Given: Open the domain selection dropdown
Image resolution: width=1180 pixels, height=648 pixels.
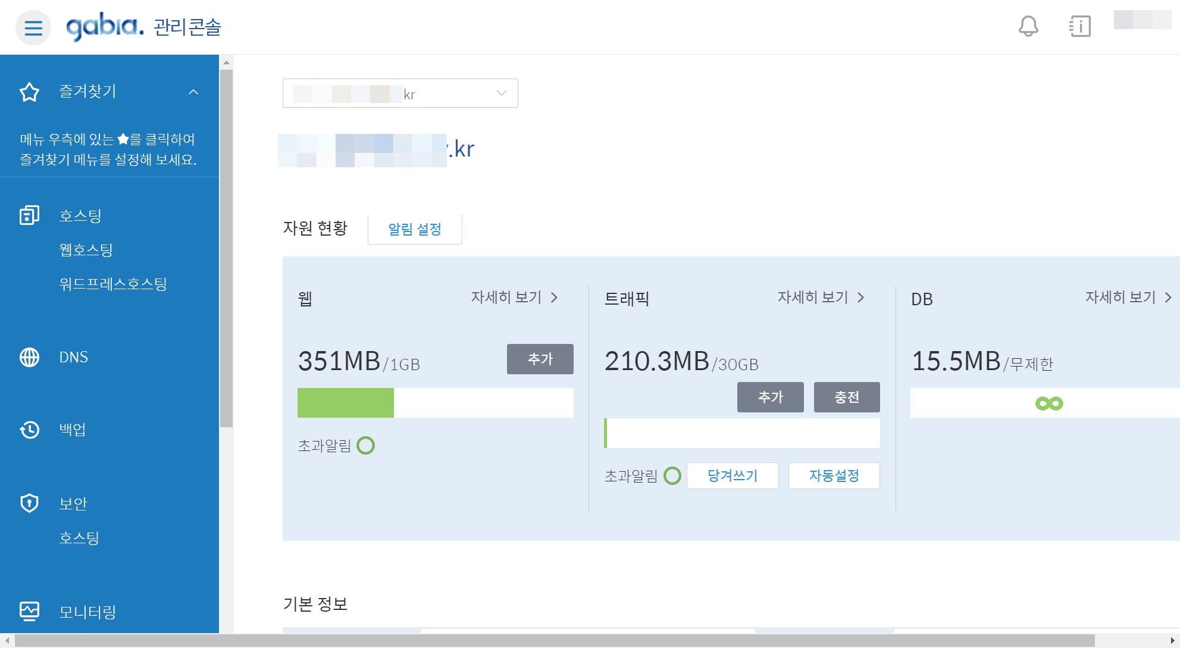Looking at the screenshot, I should pos(400,93).
